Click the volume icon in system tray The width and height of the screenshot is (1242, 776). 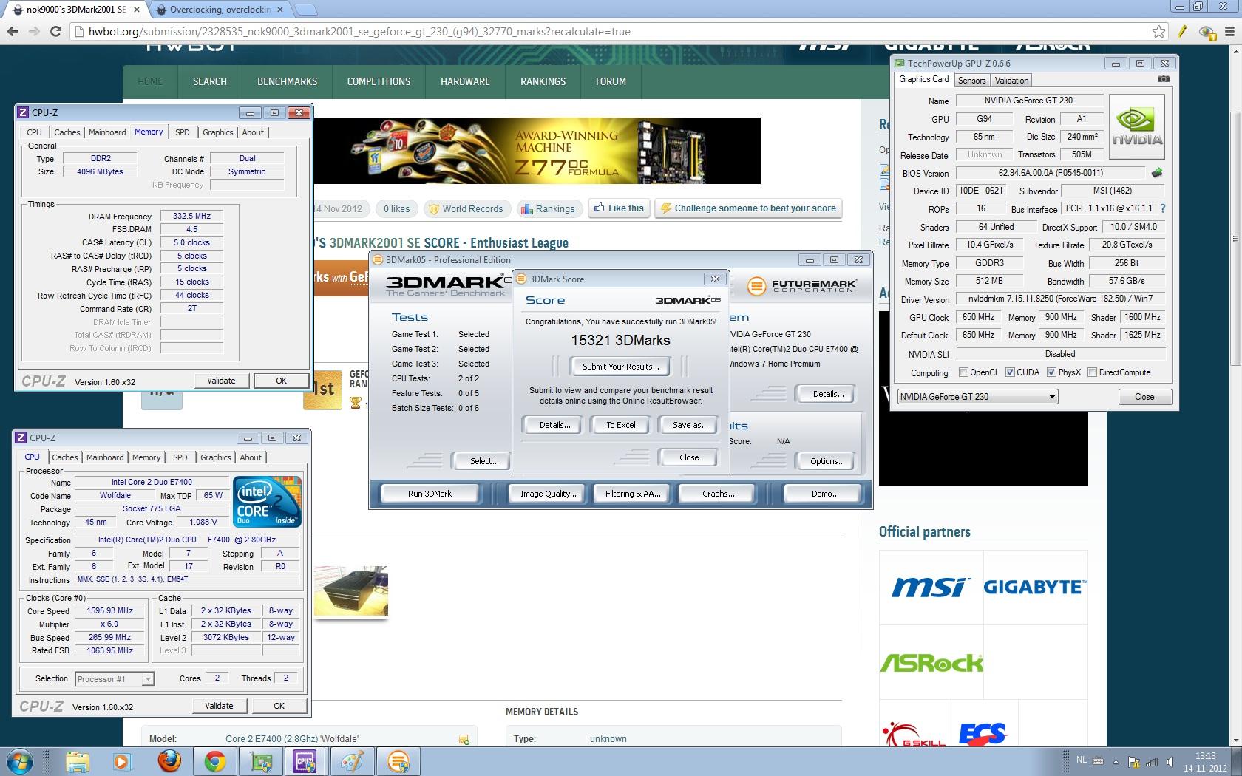(x=1171, y=762)
